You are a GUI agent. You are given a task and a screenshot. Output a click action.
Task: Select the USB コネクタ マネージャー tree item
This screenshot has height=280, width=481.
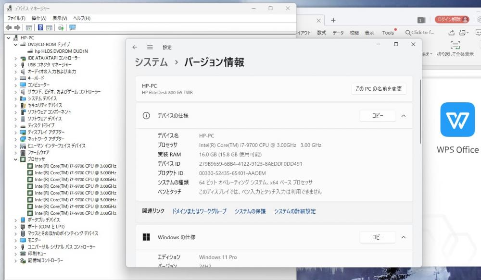(x=50, y=65)
